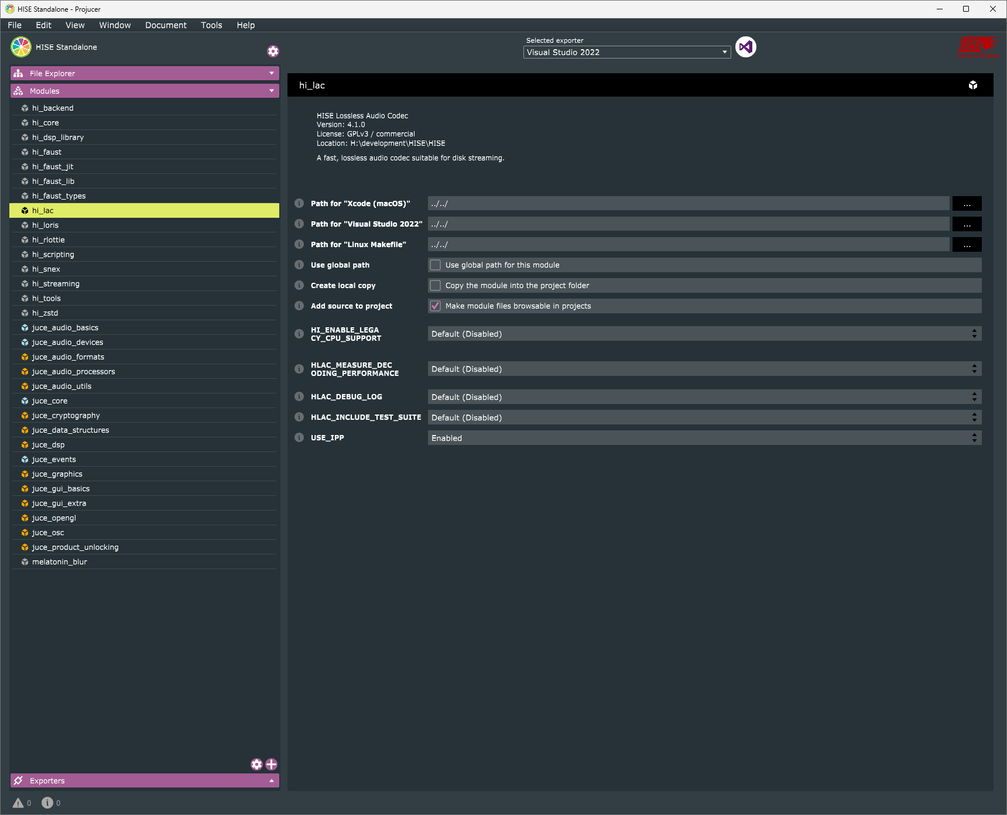Image resolution: width=1007 pixels, height=815 pixels.
Task: Select melatonin_blur module
Action: coord(144,562)
